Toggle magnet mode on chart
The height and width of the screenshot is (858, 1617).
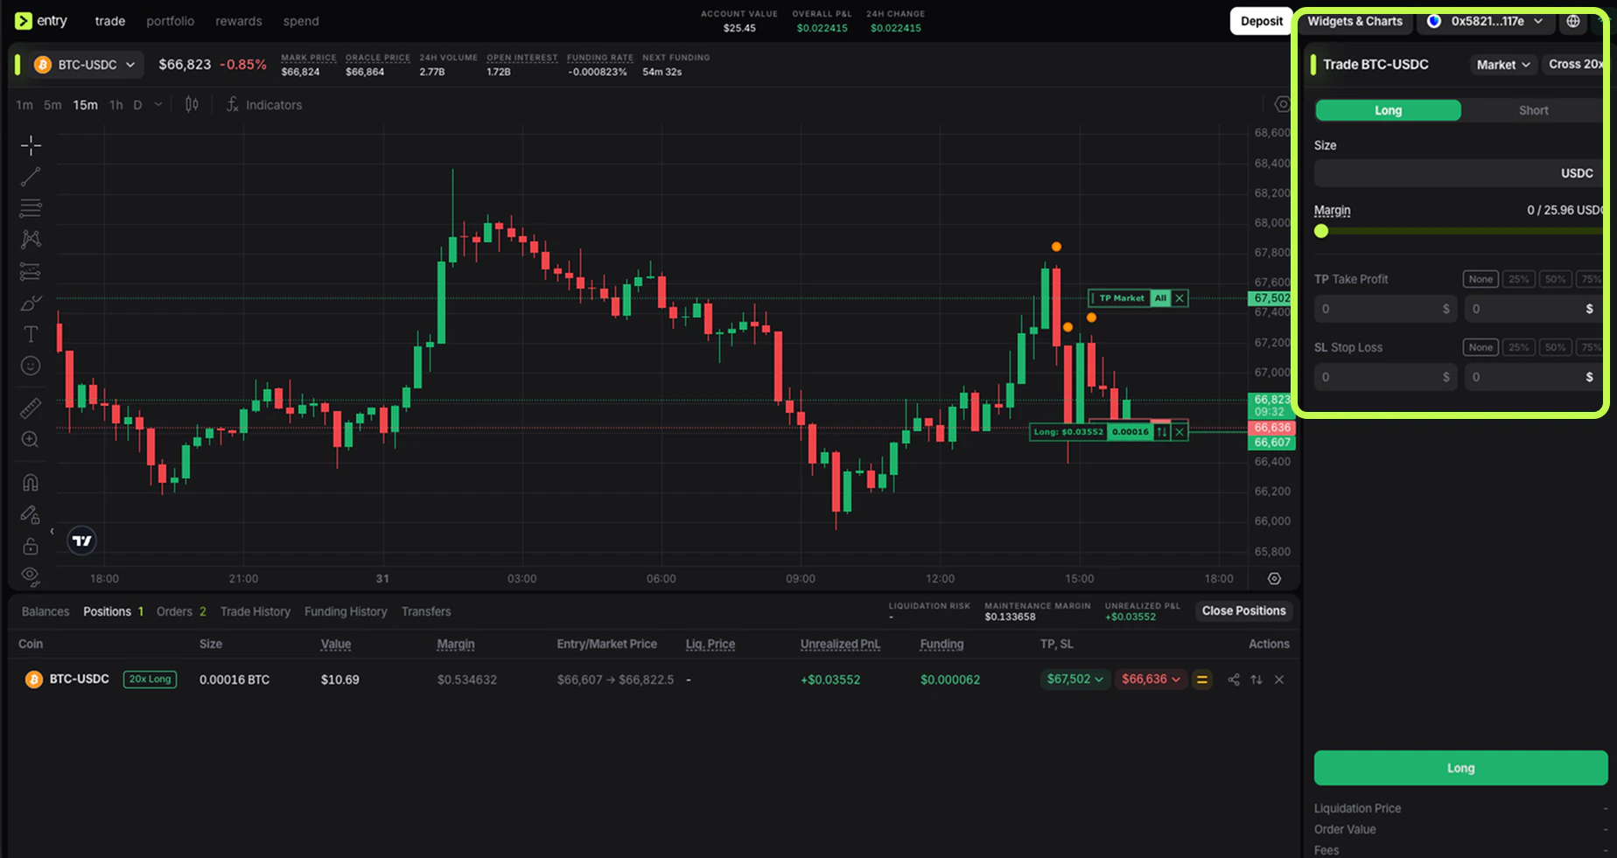tap(31, 483)
